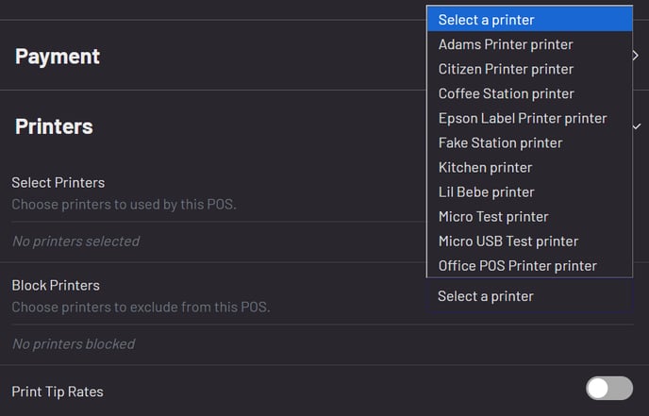649x416 pixels.
Task: Click the Block Printers setting label
Action: [56, 285]
